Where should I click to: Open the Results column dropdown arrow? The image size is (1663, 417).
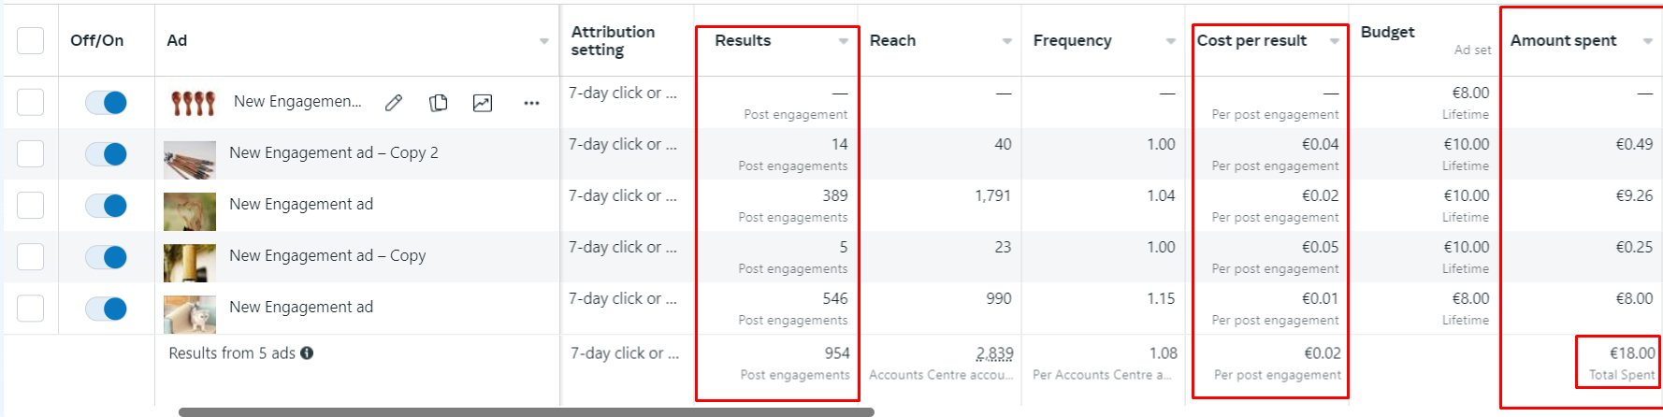pos(844,41)
